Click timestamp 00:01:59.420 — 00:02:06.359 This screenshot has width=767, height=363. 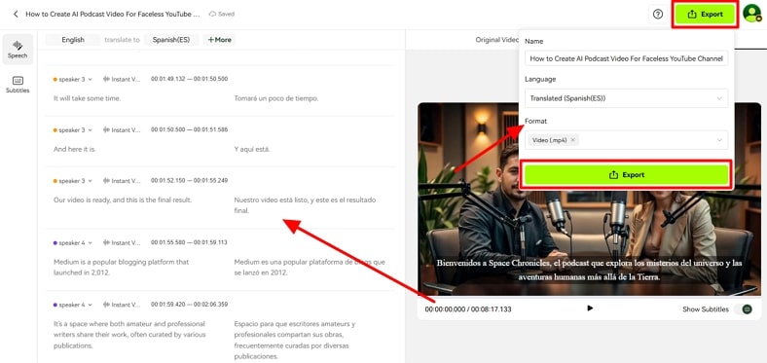pyautogui.click(x=189, y=305)
